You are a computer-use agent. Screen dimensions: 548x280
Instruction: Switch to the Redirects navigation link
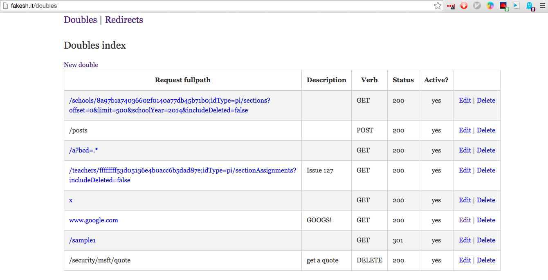(x=124, y=20)
